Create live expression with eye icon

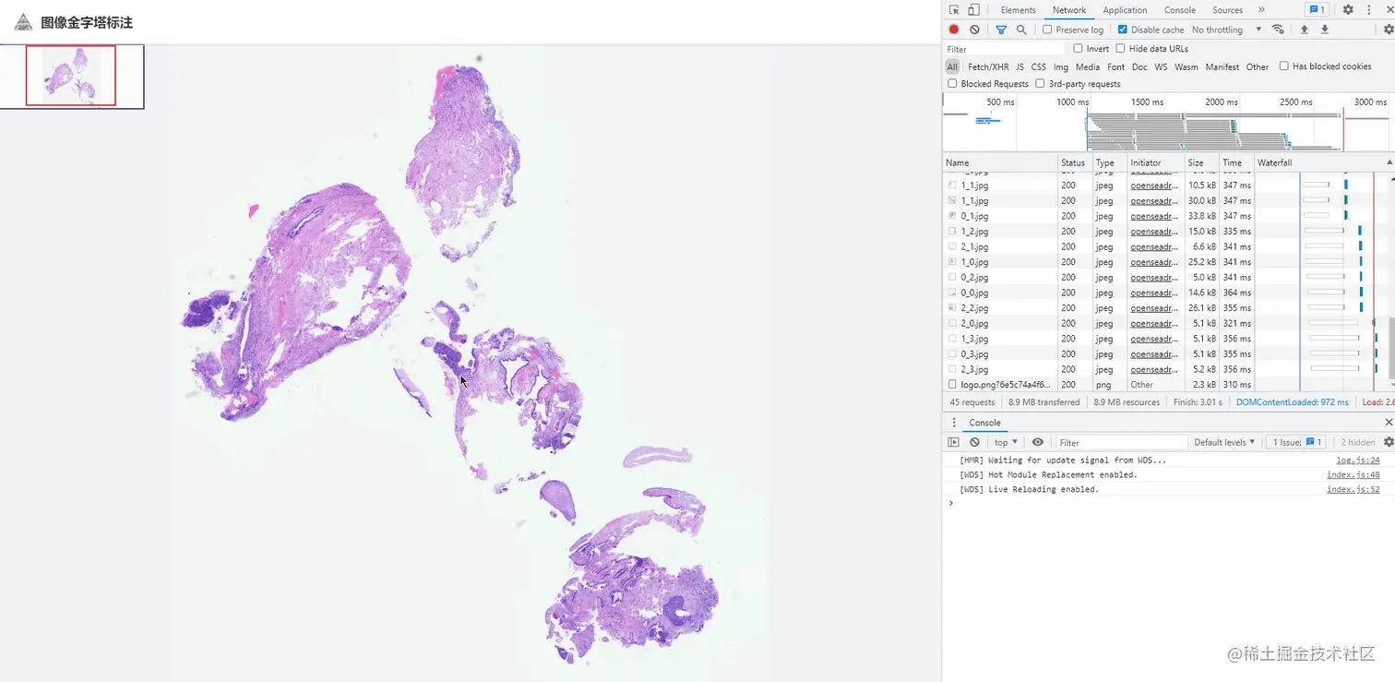pos(1038,442)
